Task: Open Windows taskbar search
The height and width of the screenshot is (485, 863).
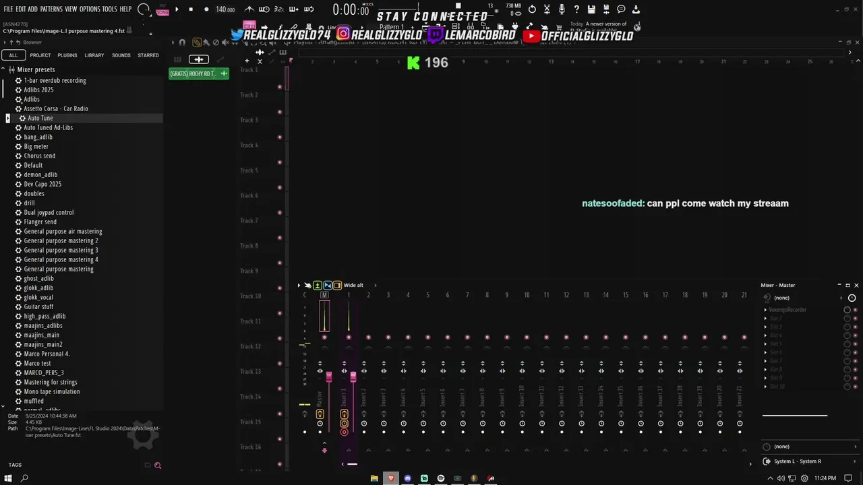Action: point(24,478)
